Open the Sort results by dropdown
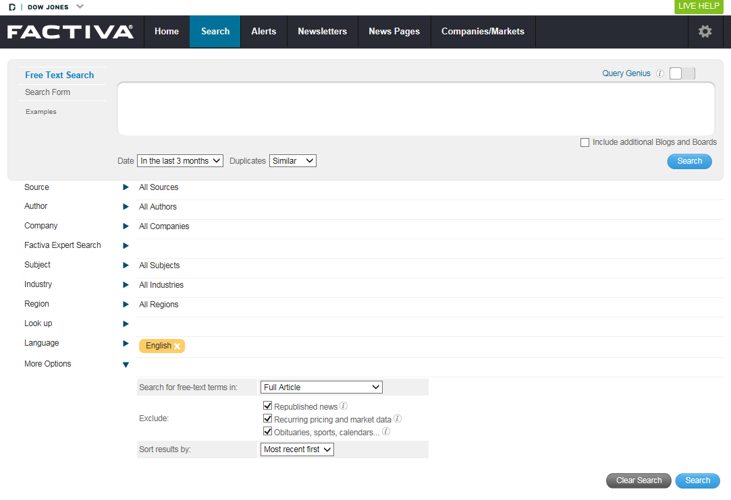Image resolution: width=731 pixels, height=500 pixels. [x=297, y=449]
